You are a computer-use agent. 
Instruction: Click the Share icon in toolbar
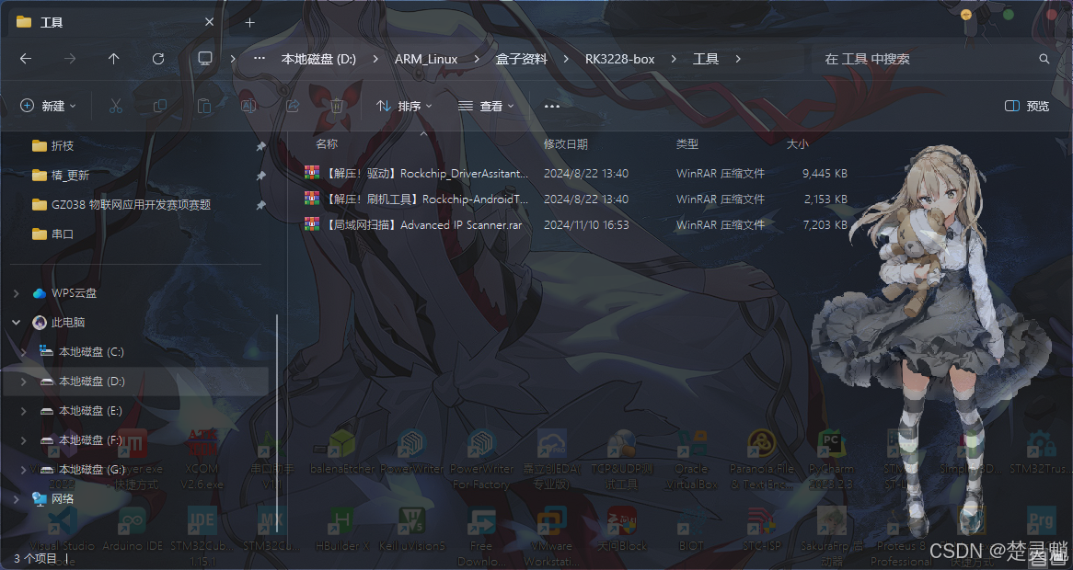pos(293,105)
